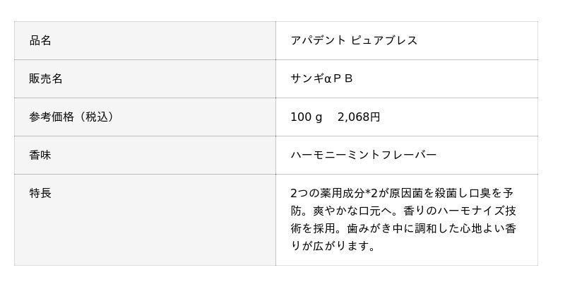Select the 100 g weight text
Screen dimensions: 565x287
tap(306, 117)
